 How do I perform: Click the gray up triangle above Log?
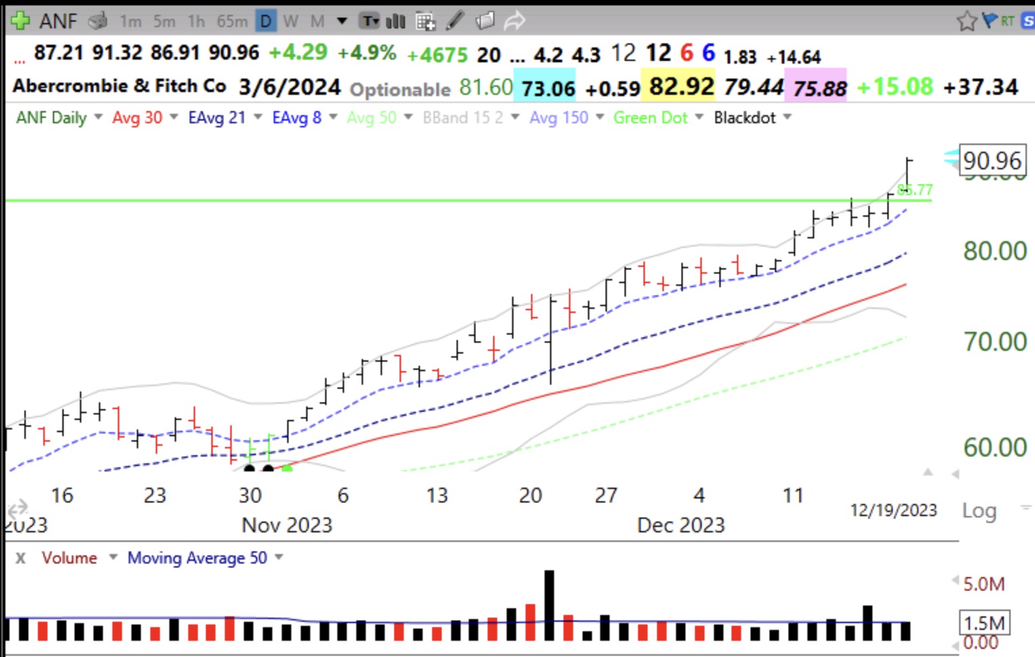928,472
